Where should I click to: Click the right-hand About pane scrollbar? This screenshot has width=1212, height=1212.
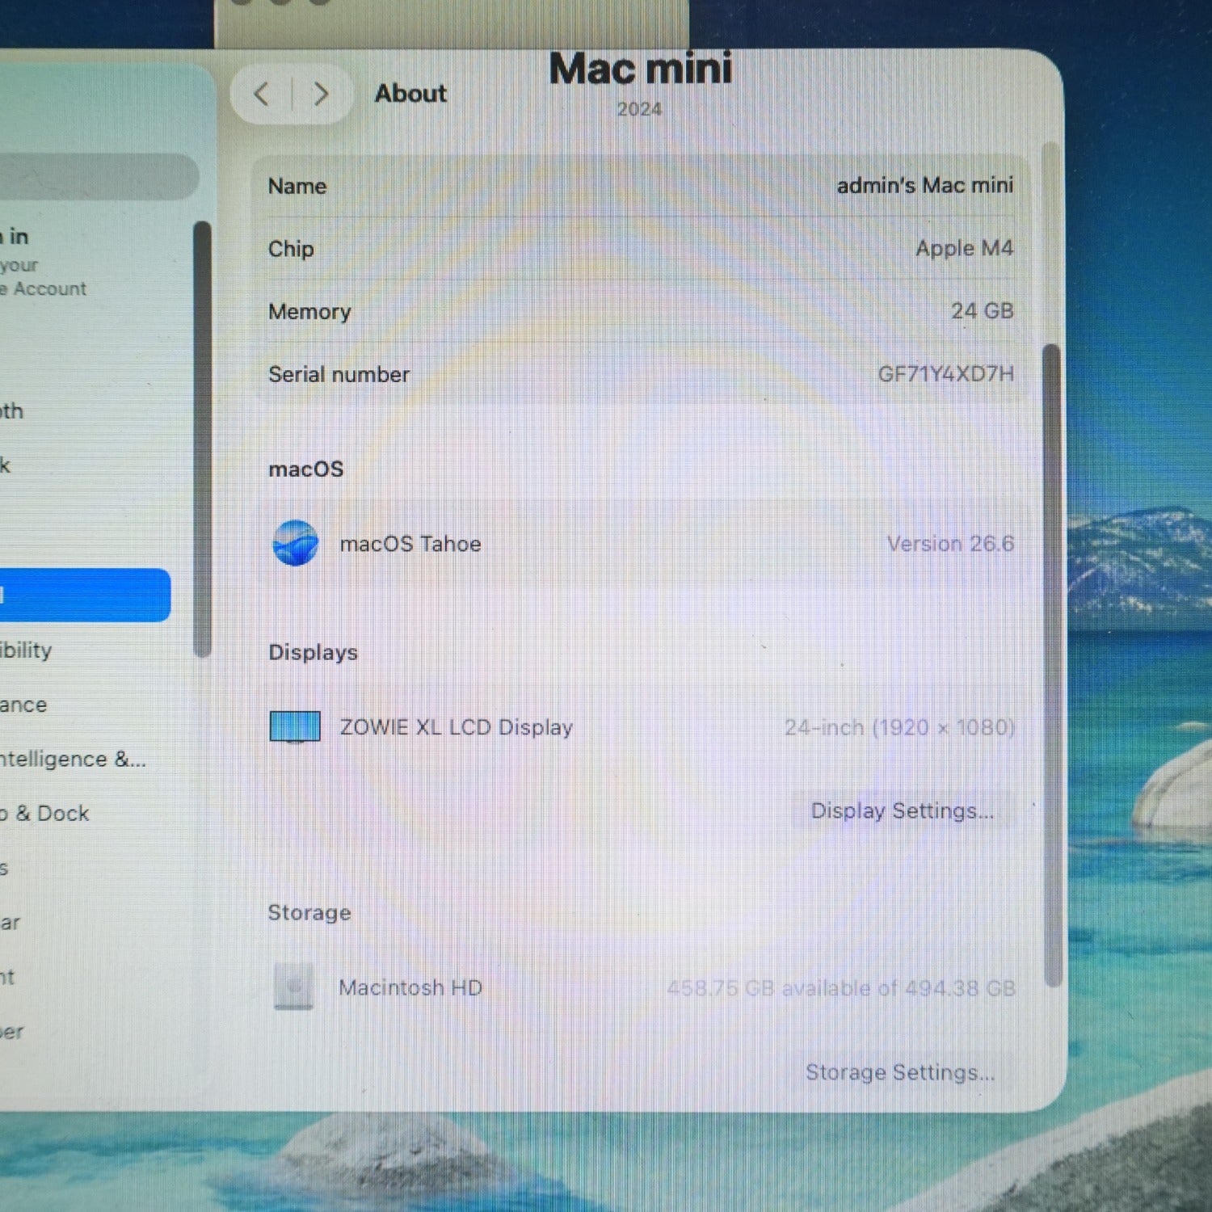tap(1052, 665)
